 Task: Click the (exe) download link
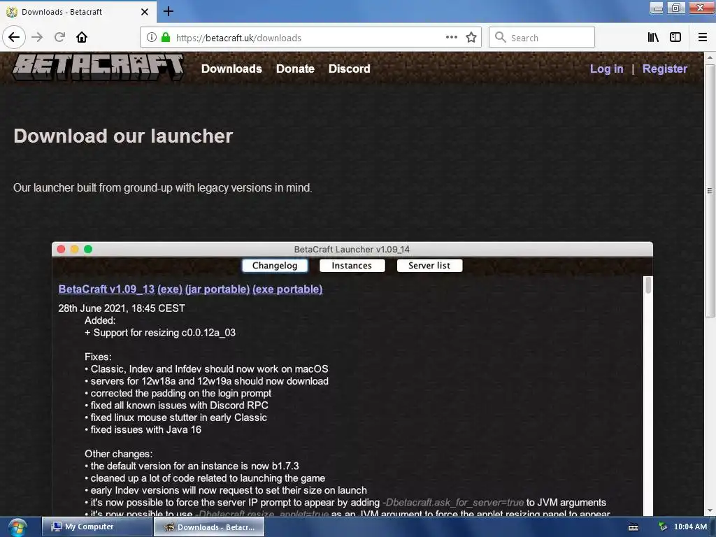click(170, 289)
